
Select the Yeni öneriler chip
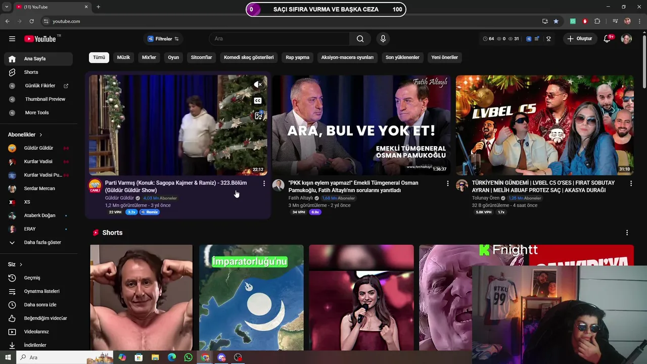click(444, 58)
